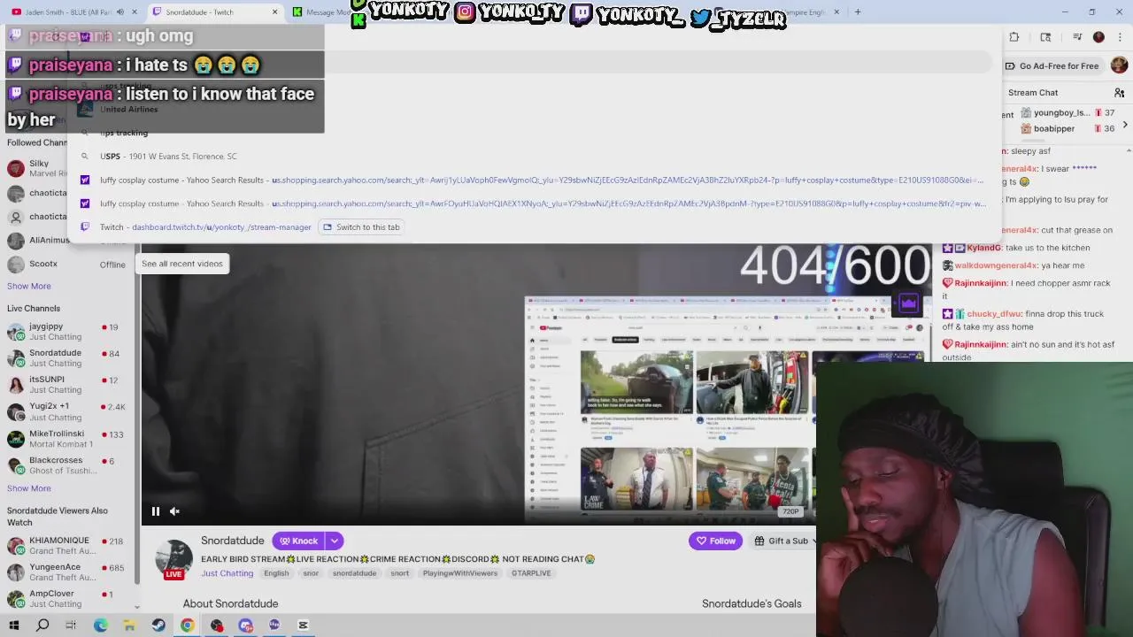Viewport: 1133px width, 637px height.
Task: Expand the gift leaderboard chevron
Action: tap(1125, 125)
